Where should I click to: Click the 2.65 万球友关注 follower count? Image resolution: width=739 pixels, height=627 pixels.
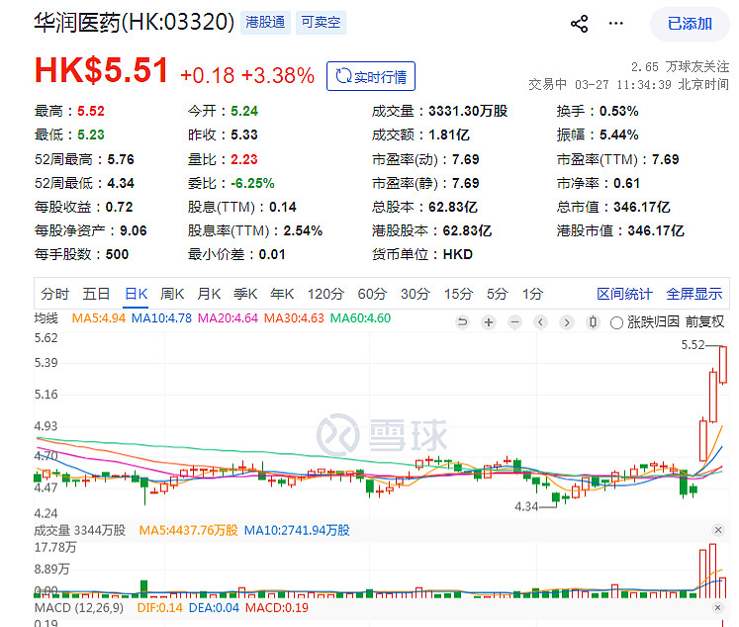click(x=680, y=67)
